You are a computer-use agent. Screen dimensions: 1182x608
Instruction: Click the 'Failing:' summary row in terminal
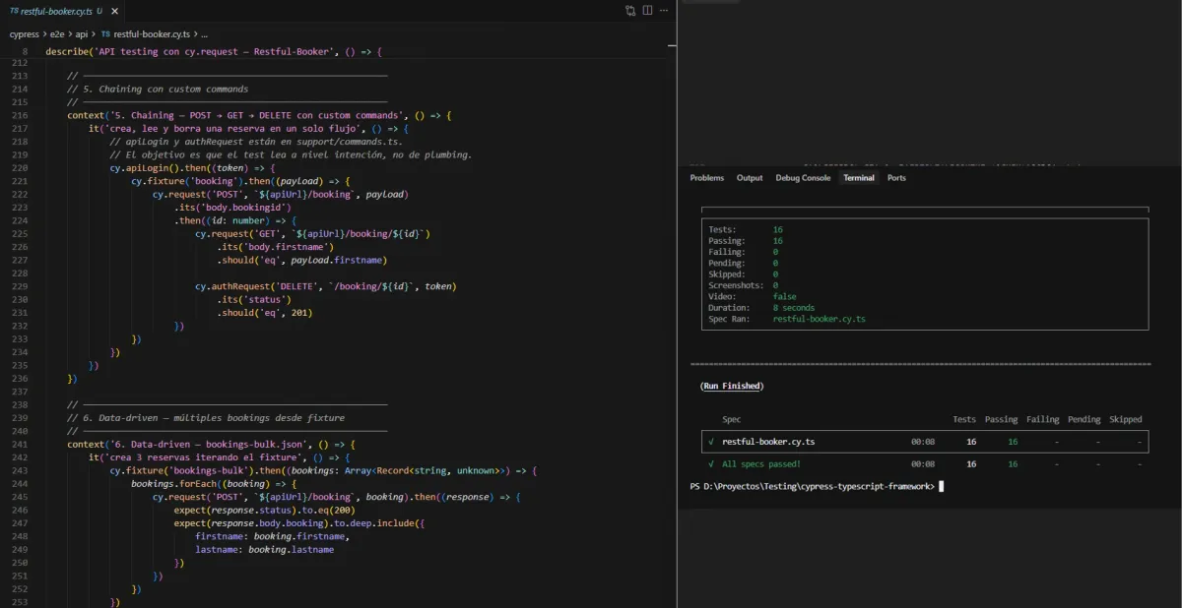pos(744,252)
